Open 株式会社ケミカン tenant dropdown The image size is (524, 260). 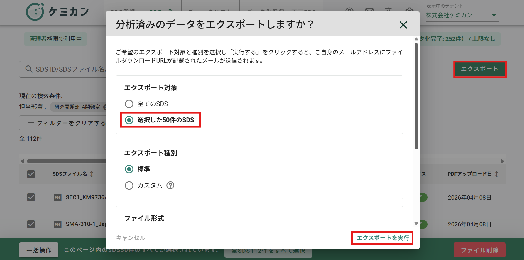pyautogui.click(x=462, y=15)
